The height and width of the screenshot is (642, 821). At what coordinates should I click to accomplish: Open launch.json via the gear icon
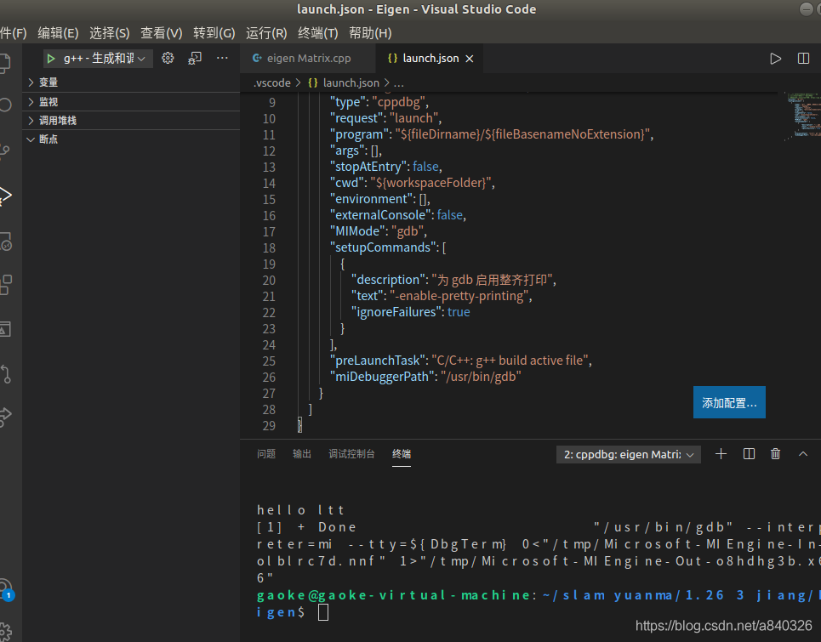click(x=168, y=58)
